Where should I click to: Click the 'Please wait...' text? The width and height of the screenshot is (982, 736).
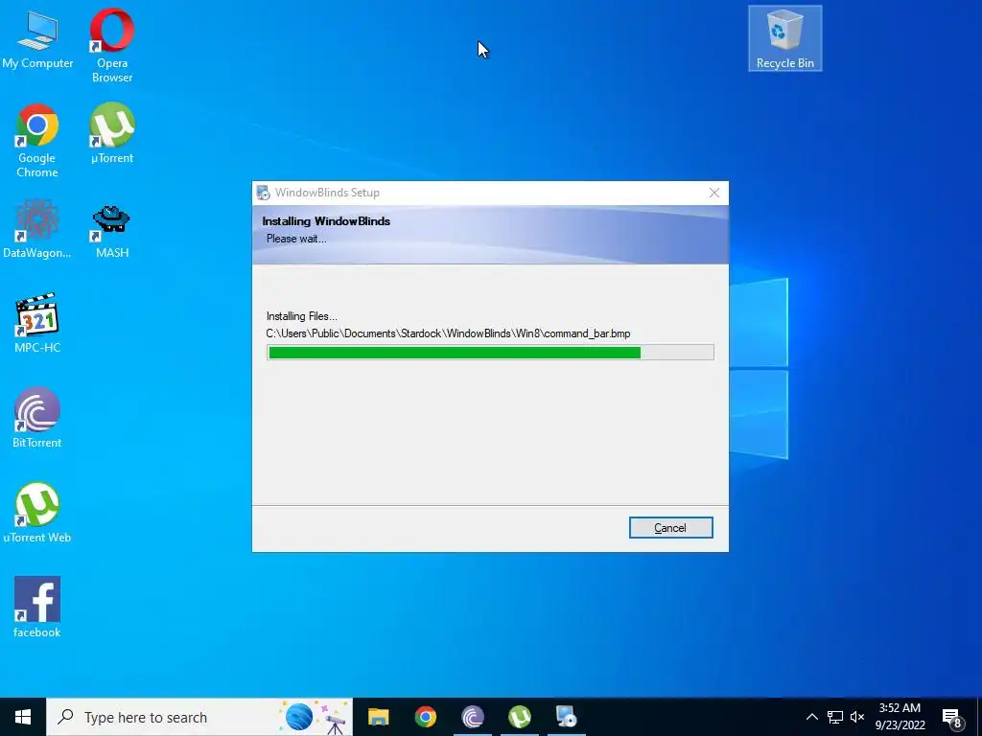pos(296,239)
